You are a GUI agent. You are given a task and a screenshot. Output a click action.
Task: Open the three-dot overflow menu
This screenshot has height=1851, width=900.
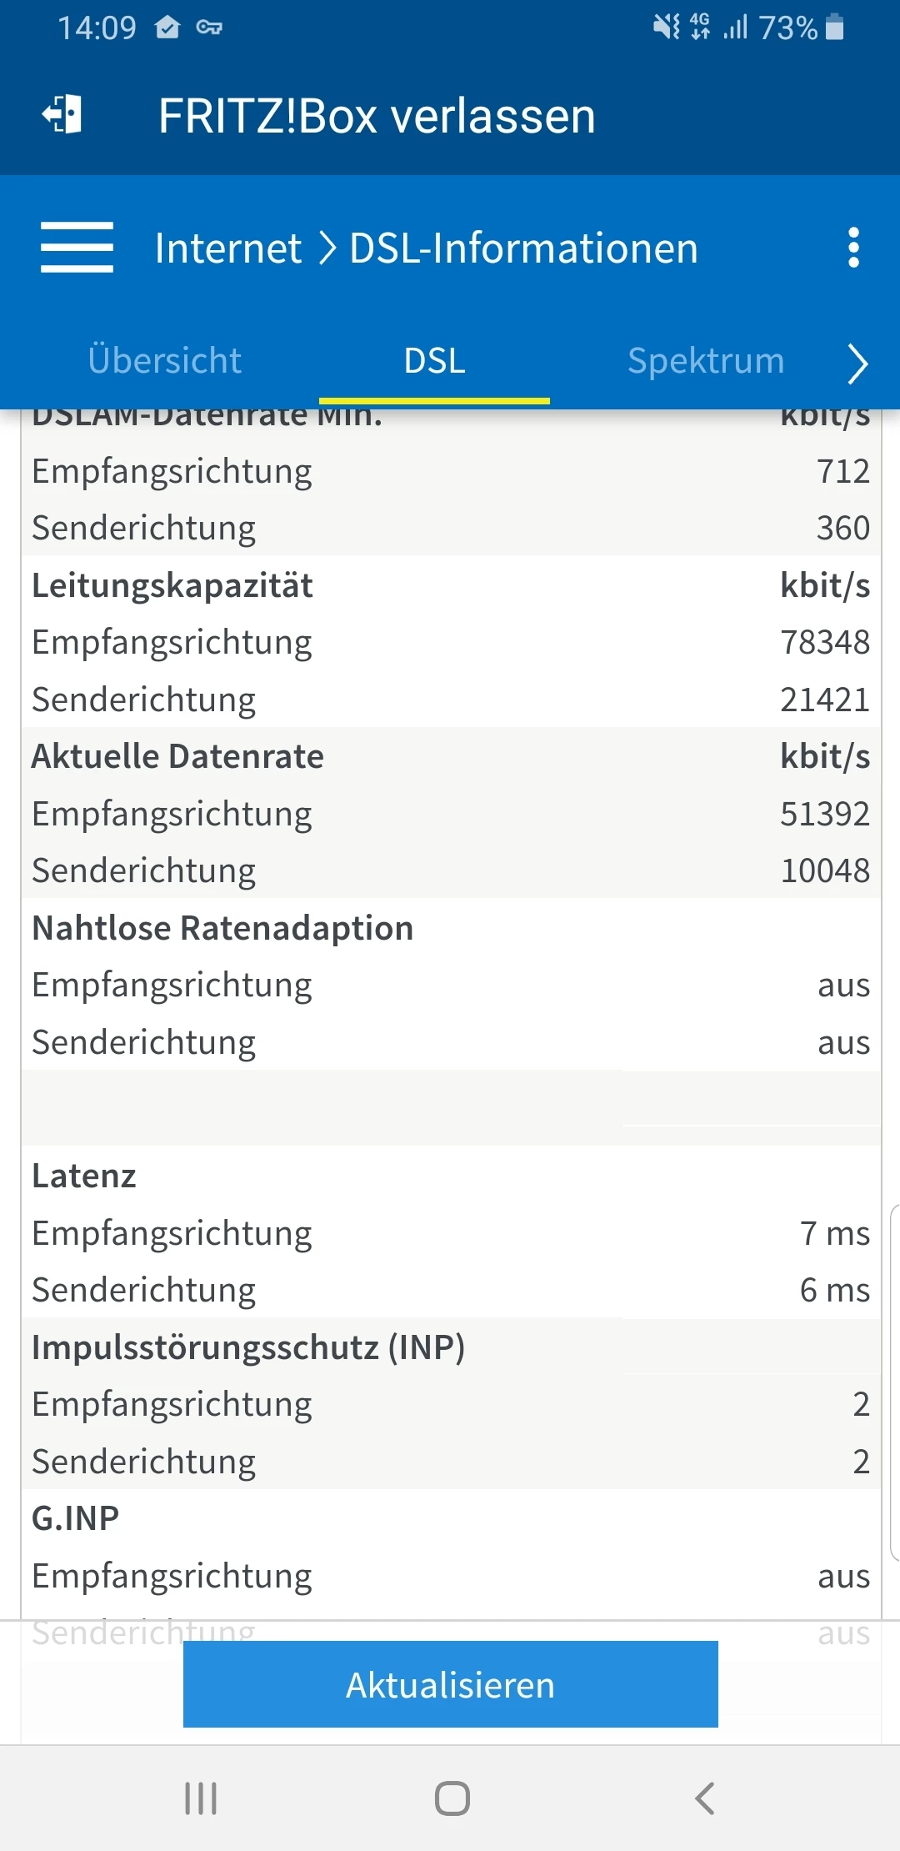[x=852, y=248]
